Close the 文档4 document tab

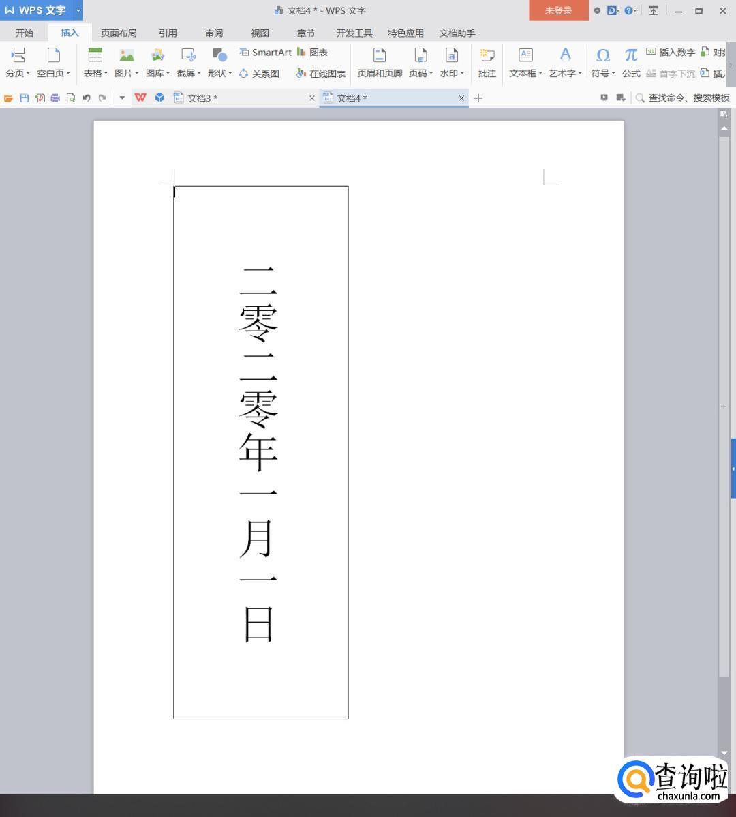(461, 98)
